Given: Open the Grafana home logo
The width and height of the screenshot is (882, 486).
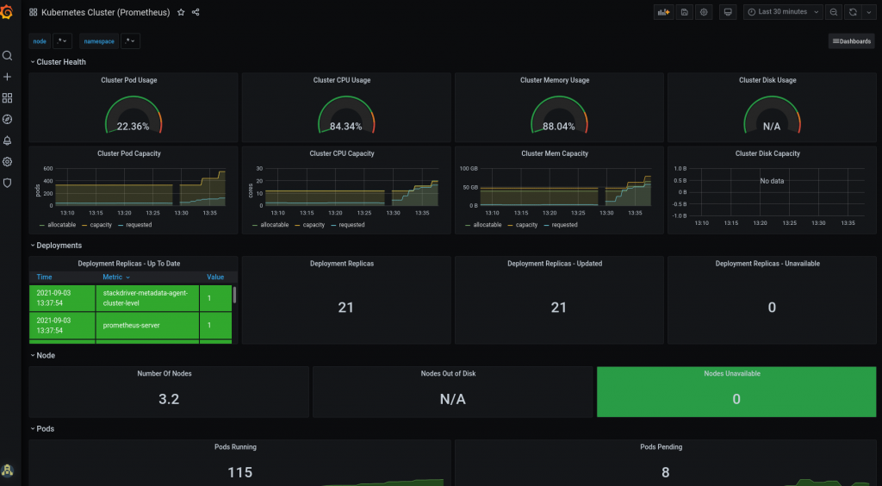Looking at the screenshot, I should (7, 12).
